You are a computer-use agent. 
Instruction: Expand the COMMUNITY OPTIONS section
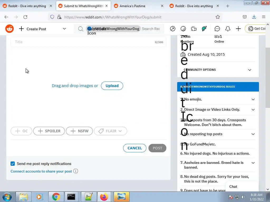[x=218, y=70]
